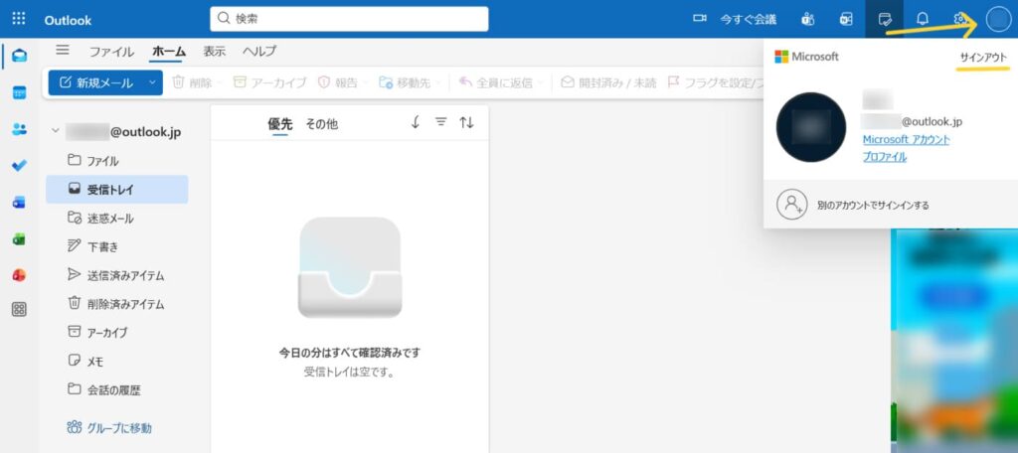Image resolution: width=1018 pixels, height=453 pixels.
Task: Open the notifications bell
Action: [x=922, y=19]
